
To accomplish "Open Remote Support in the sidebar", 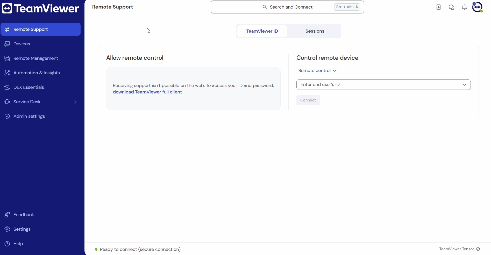I will 40,29.
